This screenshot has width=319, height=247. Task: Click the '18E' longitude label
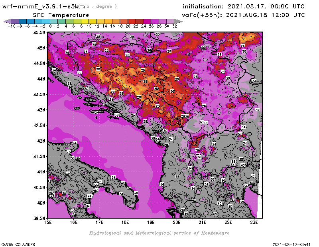[x=125, y=222]
